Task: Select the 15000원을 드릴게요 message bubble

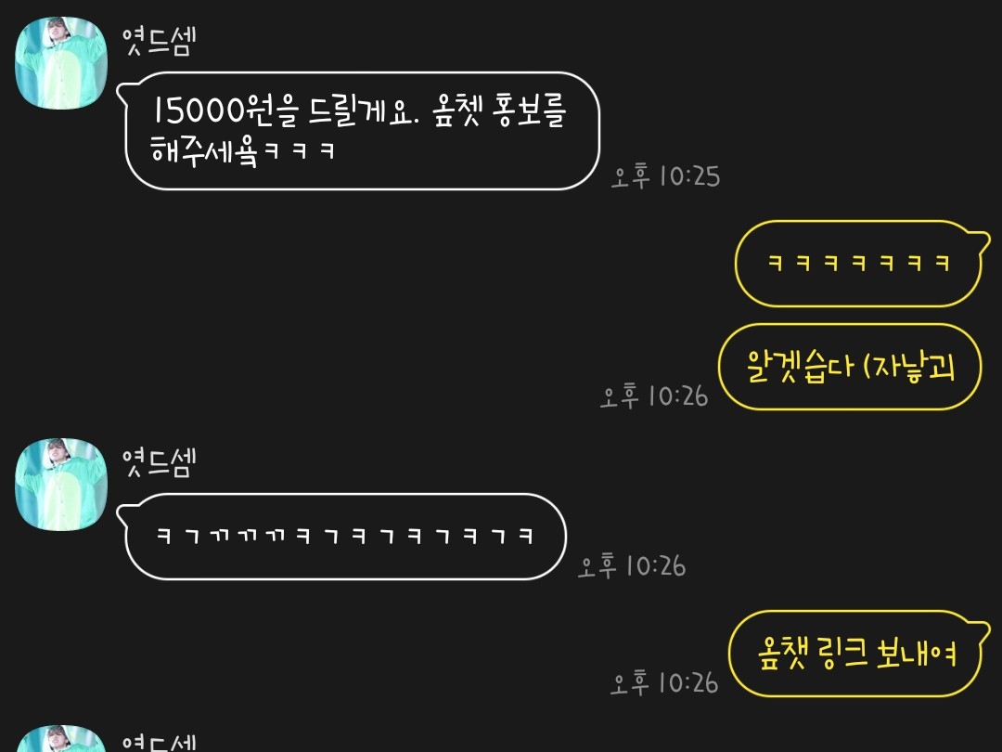Action: click(x=358, y=131)
